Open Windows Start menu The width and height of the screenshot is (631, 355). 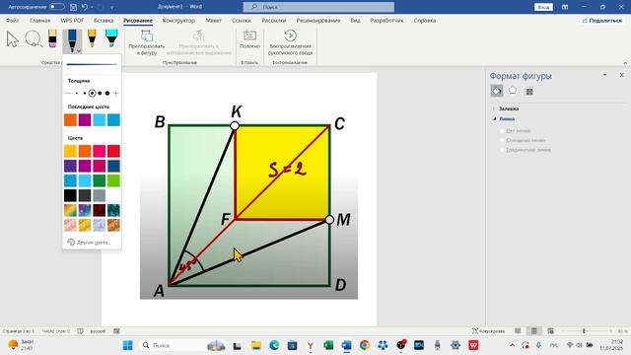[x=127, y=345]
